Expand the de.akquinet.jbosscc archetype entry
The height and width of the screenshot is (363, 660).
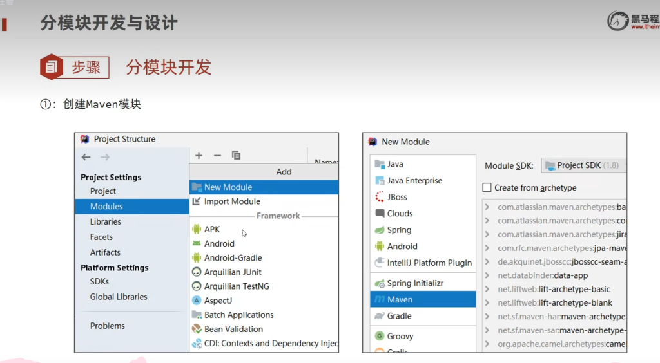(488, 262)
